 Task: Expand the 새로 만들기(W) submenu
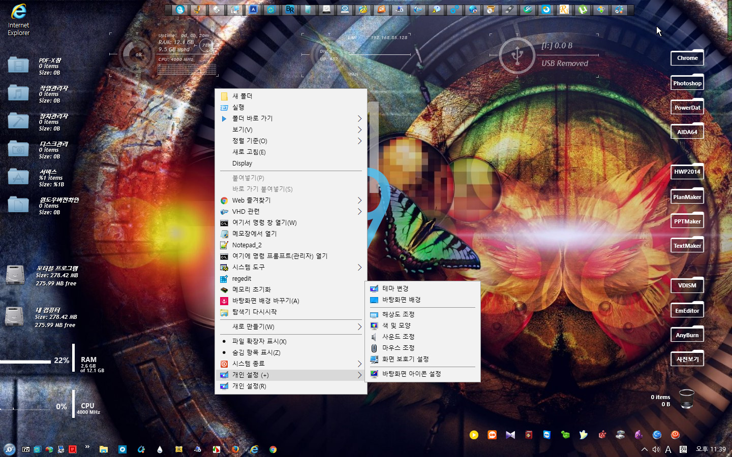[291, 327]
